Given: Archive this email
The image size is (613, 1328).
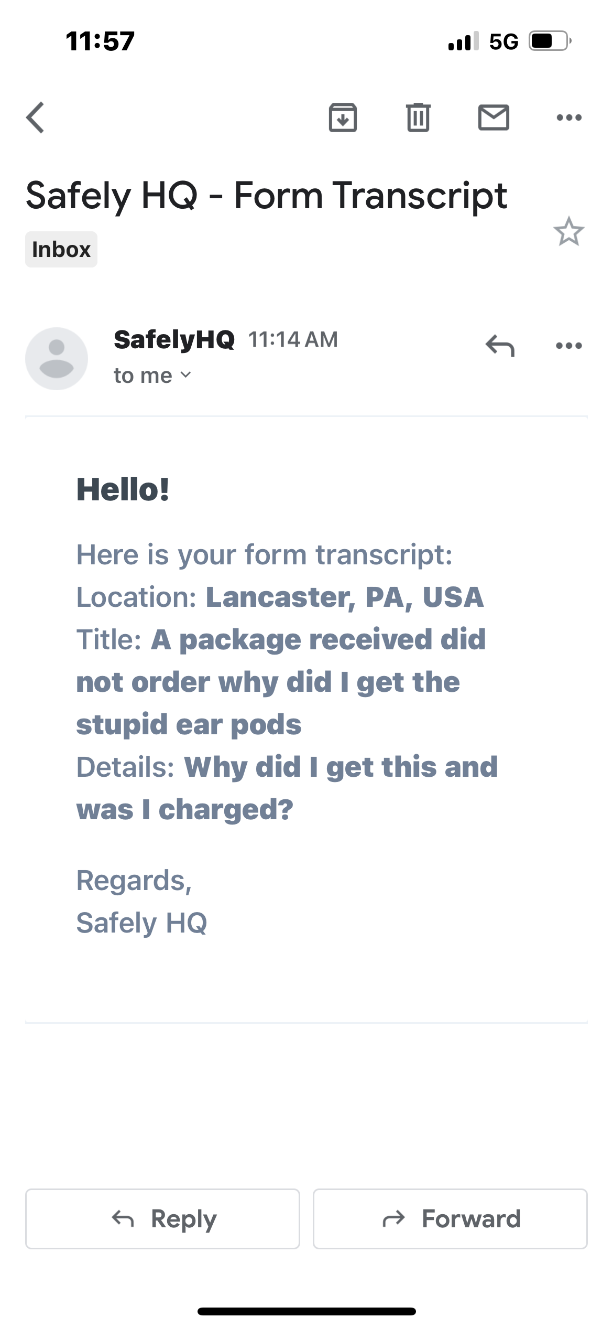Looking at the screenshot, I should coord(343,117).
